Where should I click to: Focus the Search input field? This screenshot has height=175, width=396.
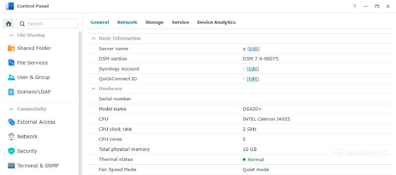point(47,24)
